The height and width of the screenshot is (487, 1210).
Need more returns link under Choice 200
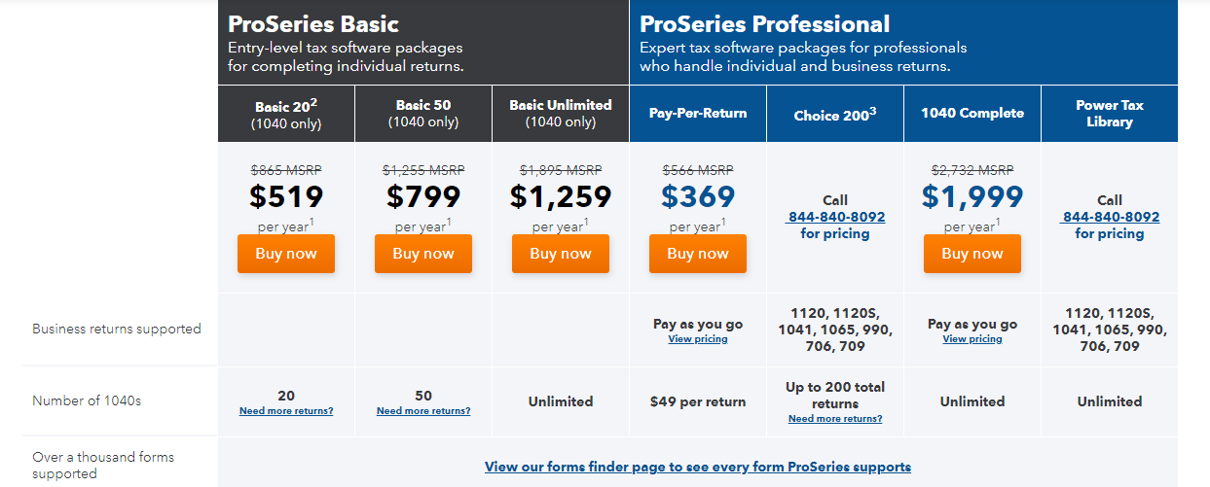835,419
